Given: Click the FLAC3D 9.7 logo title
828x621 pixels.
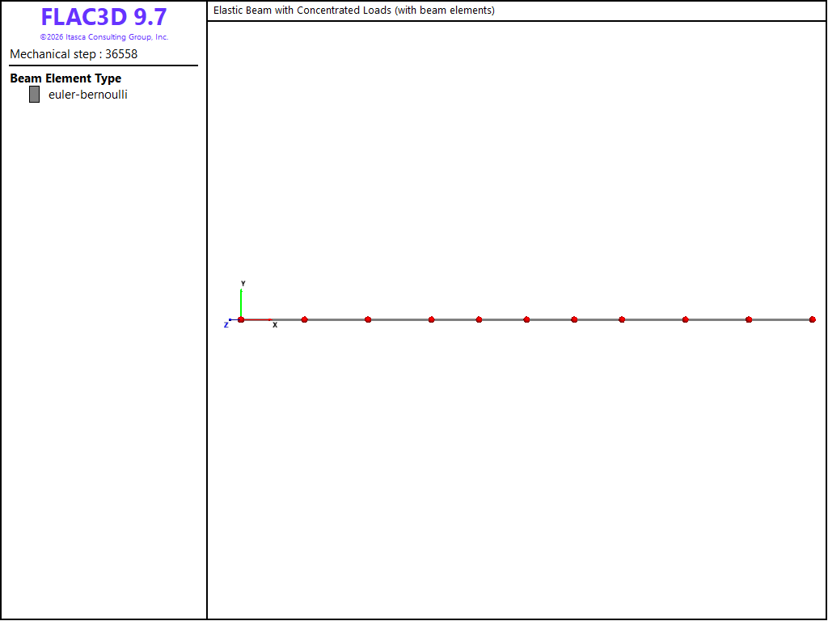Looking at the screenshot, I should point(104,17).
